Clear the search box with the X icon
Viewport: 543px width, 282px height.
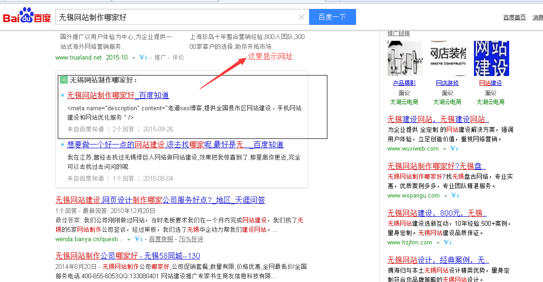point(302,17)
